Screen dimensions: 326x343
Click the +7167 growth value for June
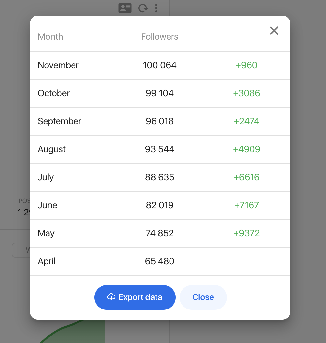tap(246, 205)
